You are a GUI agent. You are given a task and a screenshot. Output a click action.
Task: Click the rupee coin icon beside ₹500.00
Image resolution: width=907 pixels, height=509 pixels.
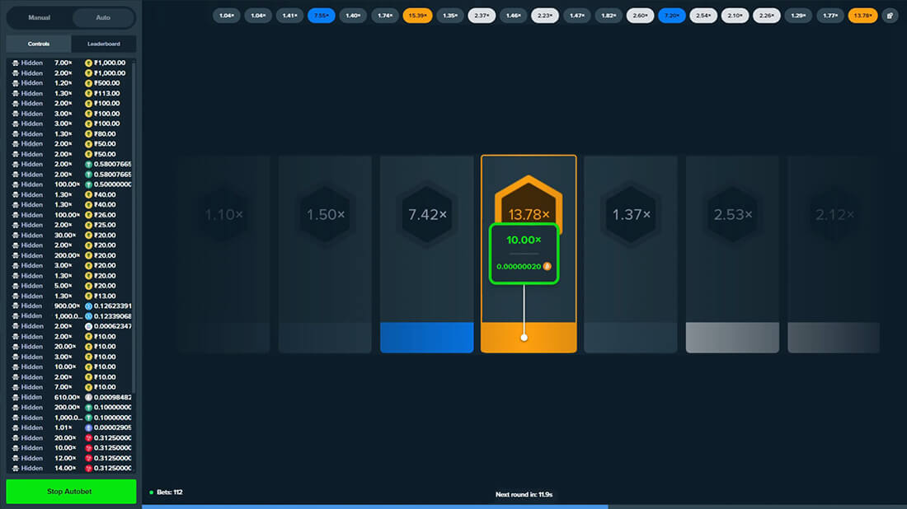coord(88,83)
